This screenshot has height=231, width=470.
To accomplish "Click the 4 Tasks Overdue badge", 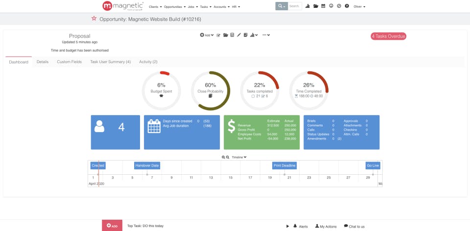I will [388, 36].
